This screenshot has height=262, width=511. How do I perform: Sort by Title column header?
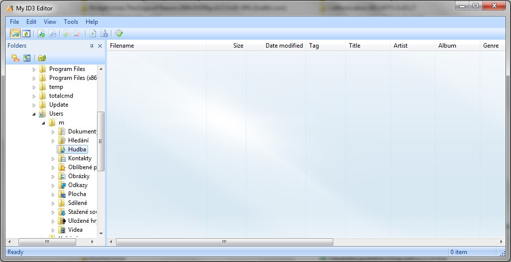click(368, 46)
